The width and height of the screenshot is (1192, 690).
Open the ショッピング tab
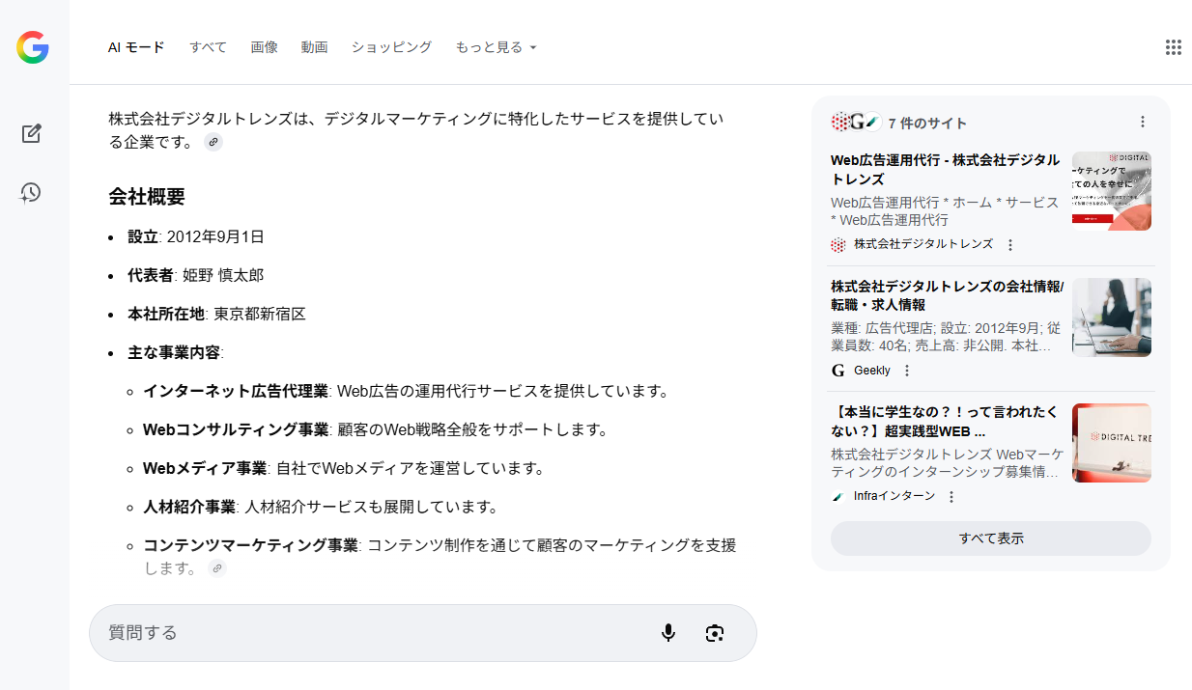391,47
